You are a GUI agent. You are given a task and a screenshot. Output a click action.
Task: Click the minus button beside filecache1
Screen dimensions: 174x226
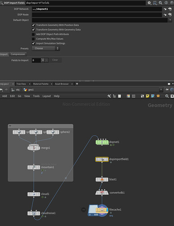84,210
